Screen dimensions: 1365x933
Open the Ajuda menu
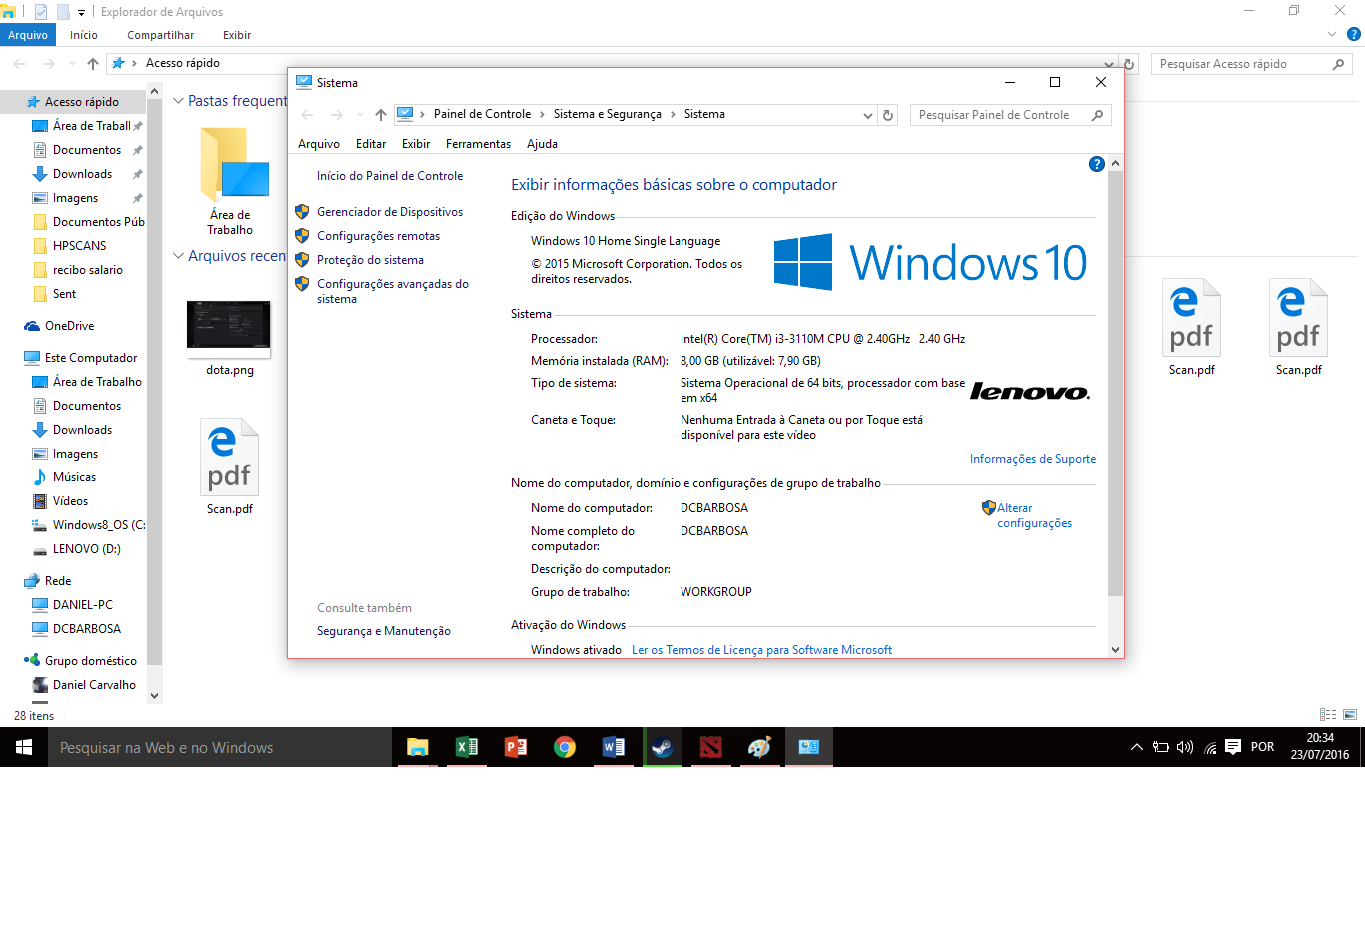click(542, 144)
